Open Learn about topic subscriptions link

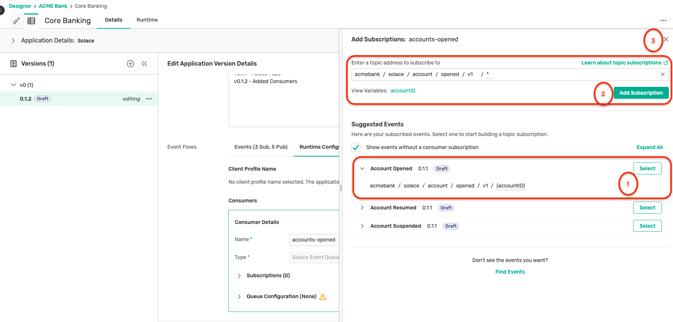coord(621,63)
